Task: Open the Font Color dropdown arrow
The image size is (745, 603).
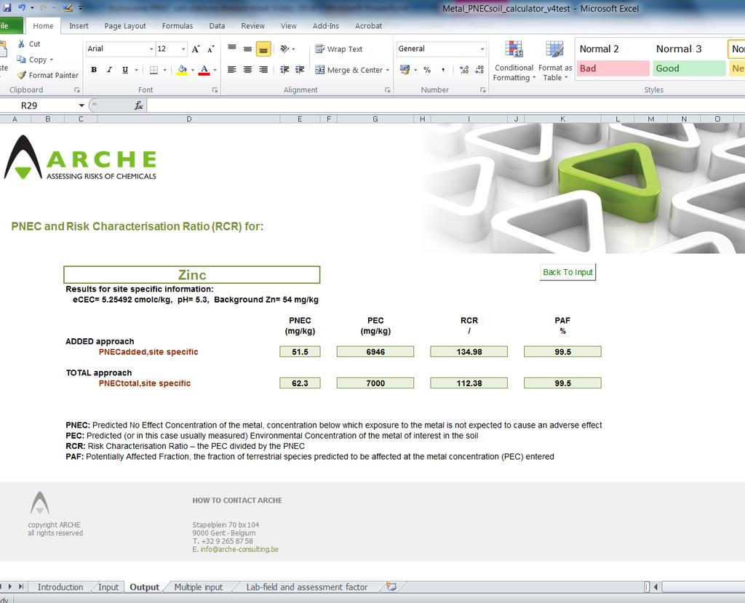Action: (x=215, y=70)
